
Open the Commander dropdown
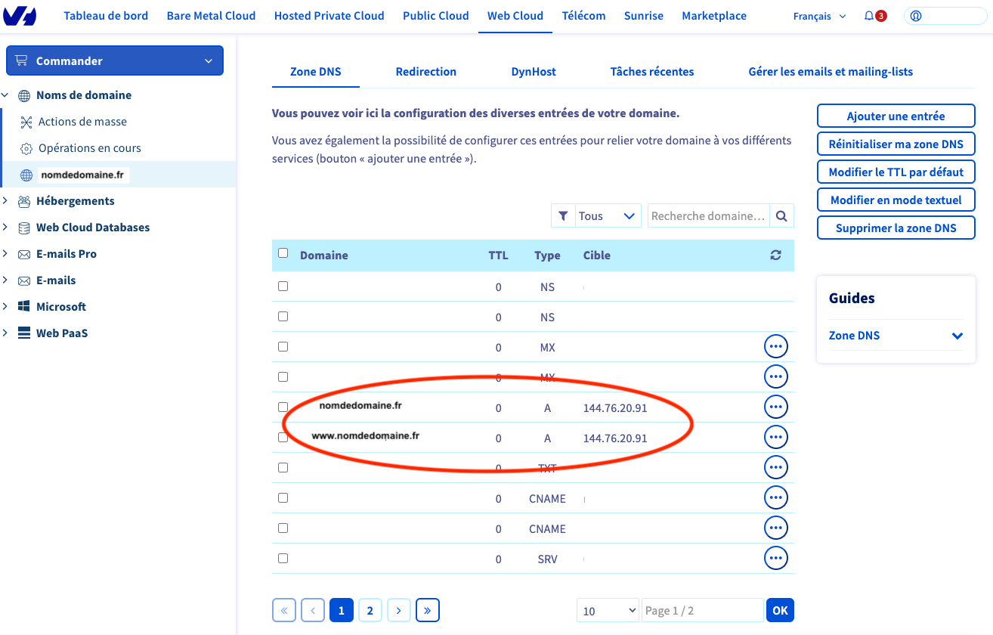pyautogui.click(x=115, y=61)
